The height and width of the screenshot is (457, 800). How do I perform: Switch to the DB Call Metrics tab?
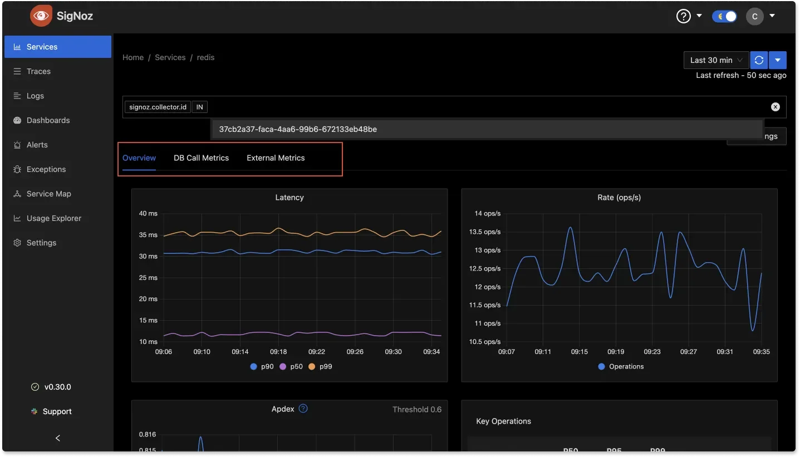click(201, 158)
